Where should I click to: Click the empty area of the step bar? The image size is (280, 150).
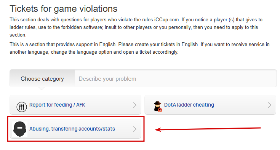208,78
